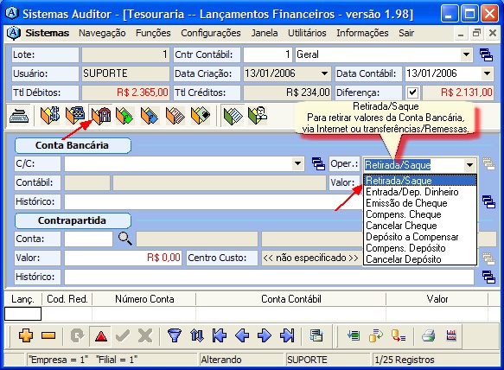Viewport: 504px width, 370px height.
Task: Click the magnifier search icon beside Conta
Action: 124,239
